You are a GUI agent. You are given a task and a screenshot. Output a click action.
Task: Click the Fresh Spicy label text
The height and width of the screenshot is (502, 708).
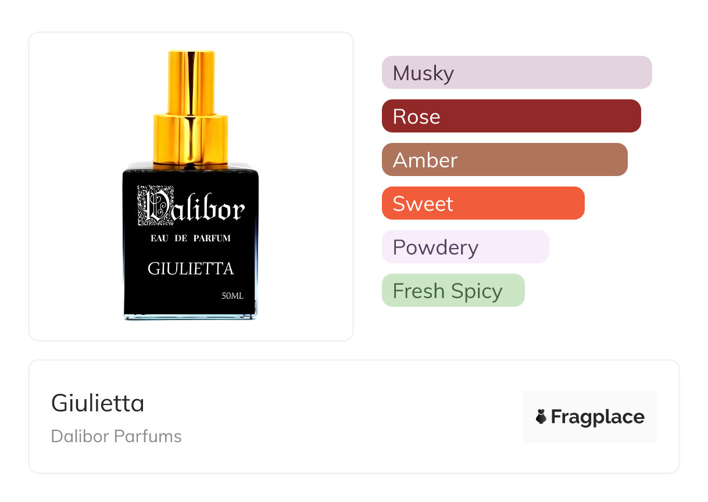point(448,291)
